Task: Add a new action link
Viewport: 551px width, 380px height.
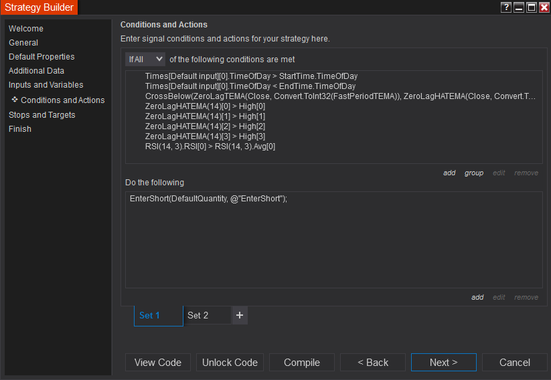Action: point(477,297)
